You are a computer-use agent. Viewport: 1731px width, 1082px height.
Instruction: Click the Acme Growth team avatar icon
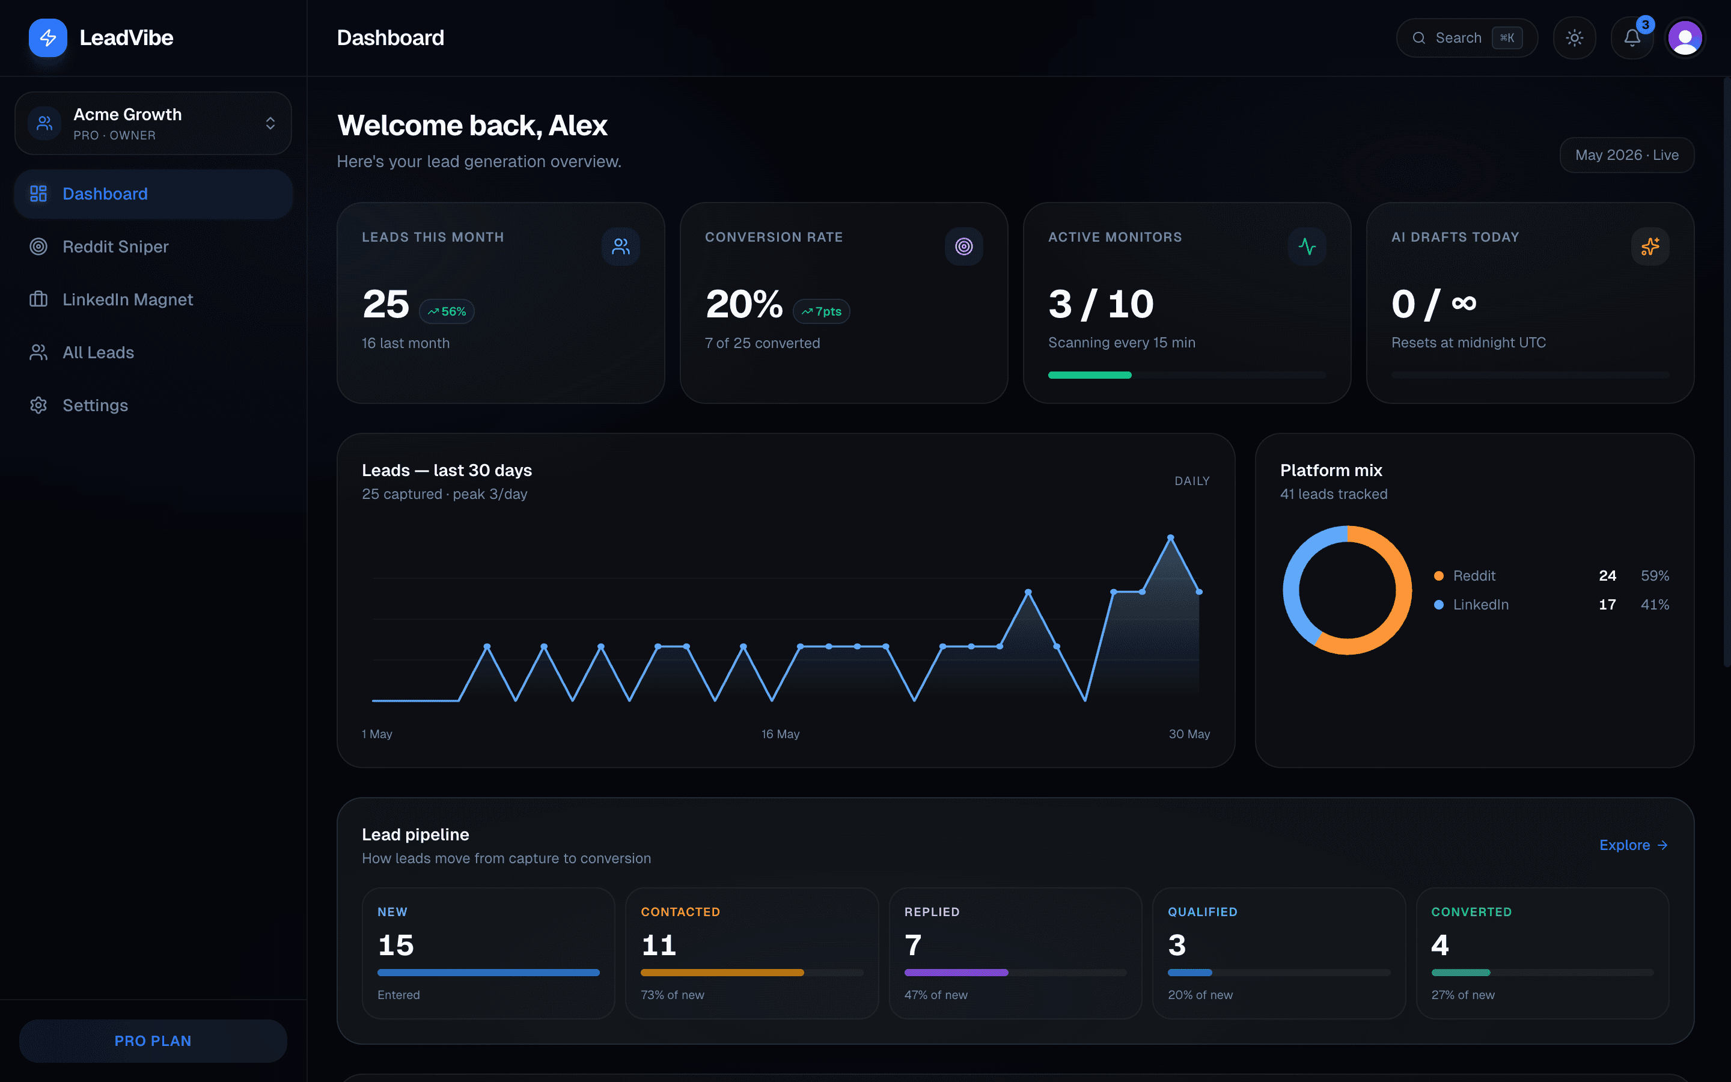pyautogui.click(x=44, y=123)
